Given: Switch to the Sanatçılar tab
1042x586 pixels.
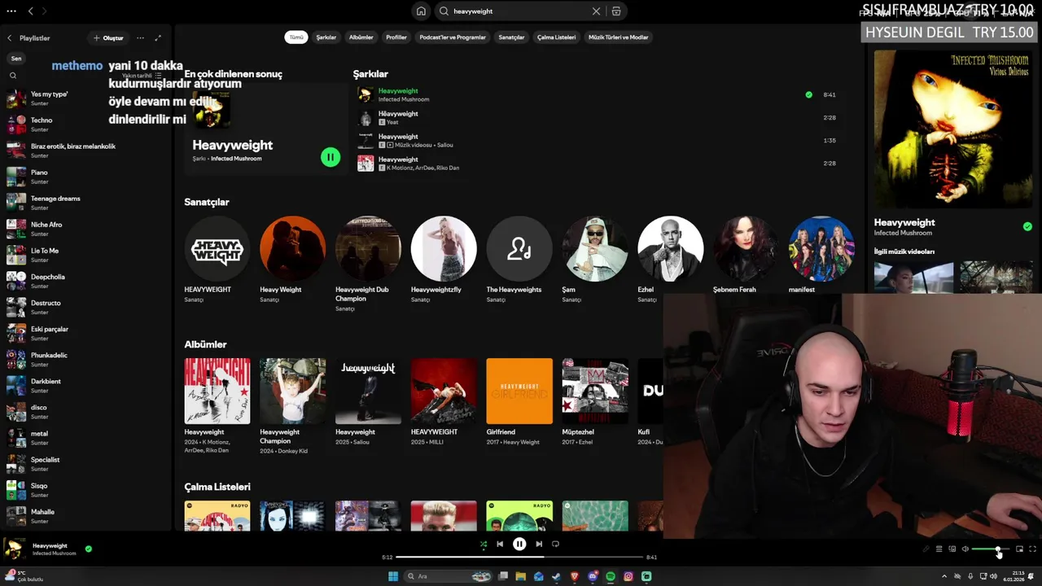Looking at the screenshot, I should [x=511, y=37].
